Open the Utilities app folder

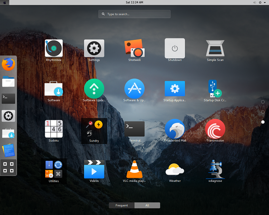[x=54, y=171]
